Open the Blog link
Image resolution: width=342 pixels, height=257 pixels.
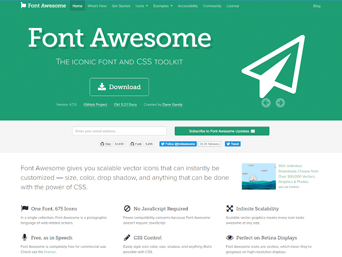tap(317, 6)
